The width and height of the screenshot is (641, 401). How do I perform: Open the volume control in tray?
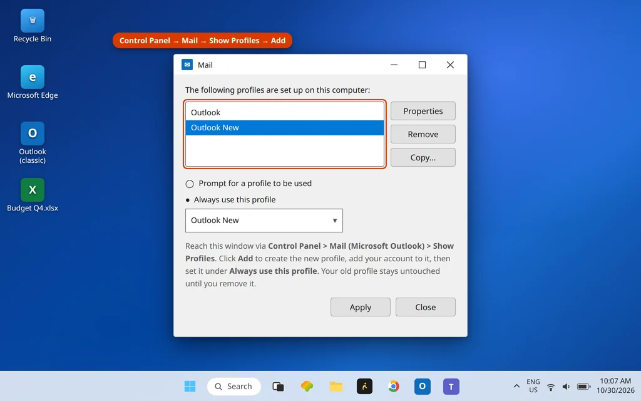point(566,386)
